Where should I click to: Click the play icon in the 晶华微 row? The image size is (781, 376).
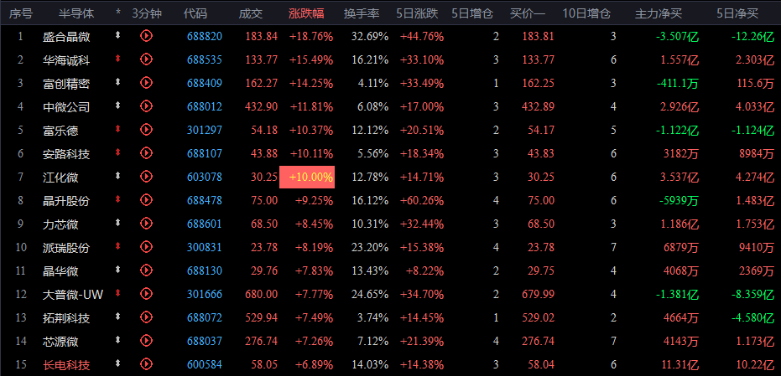pos(147,270)
